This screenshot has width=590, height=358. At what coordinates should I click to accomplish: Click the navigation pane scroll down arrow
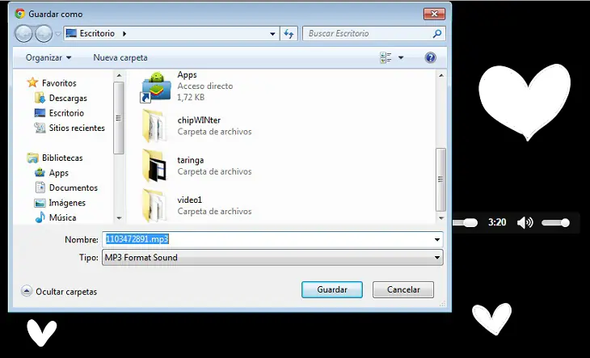(x=119, y=217)
